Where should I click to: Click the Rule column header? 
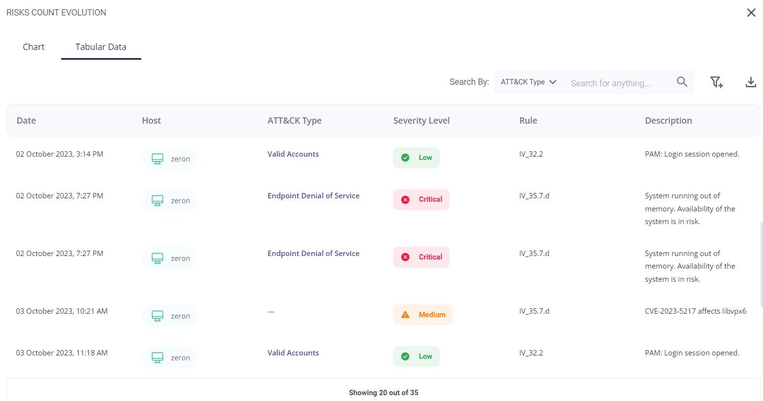(528, 121)
